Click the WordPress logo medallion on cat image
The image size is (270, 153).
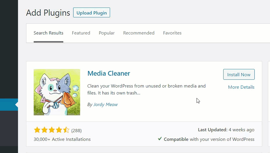[x=55, y=105]
